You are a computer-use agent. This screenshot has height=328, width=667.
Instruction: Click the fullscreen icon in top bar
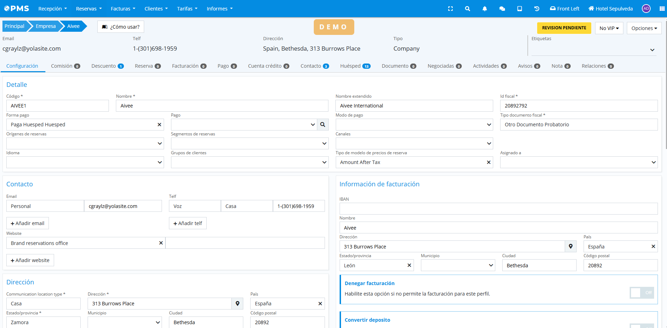(450, 9)
